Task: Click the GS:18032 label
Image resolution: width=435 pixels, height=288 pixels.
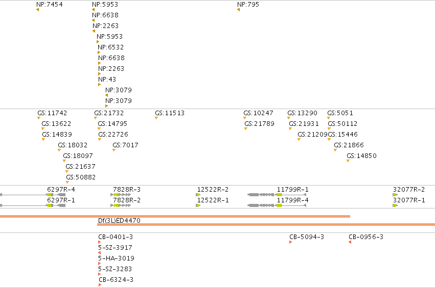Action: tap(73, 145)
